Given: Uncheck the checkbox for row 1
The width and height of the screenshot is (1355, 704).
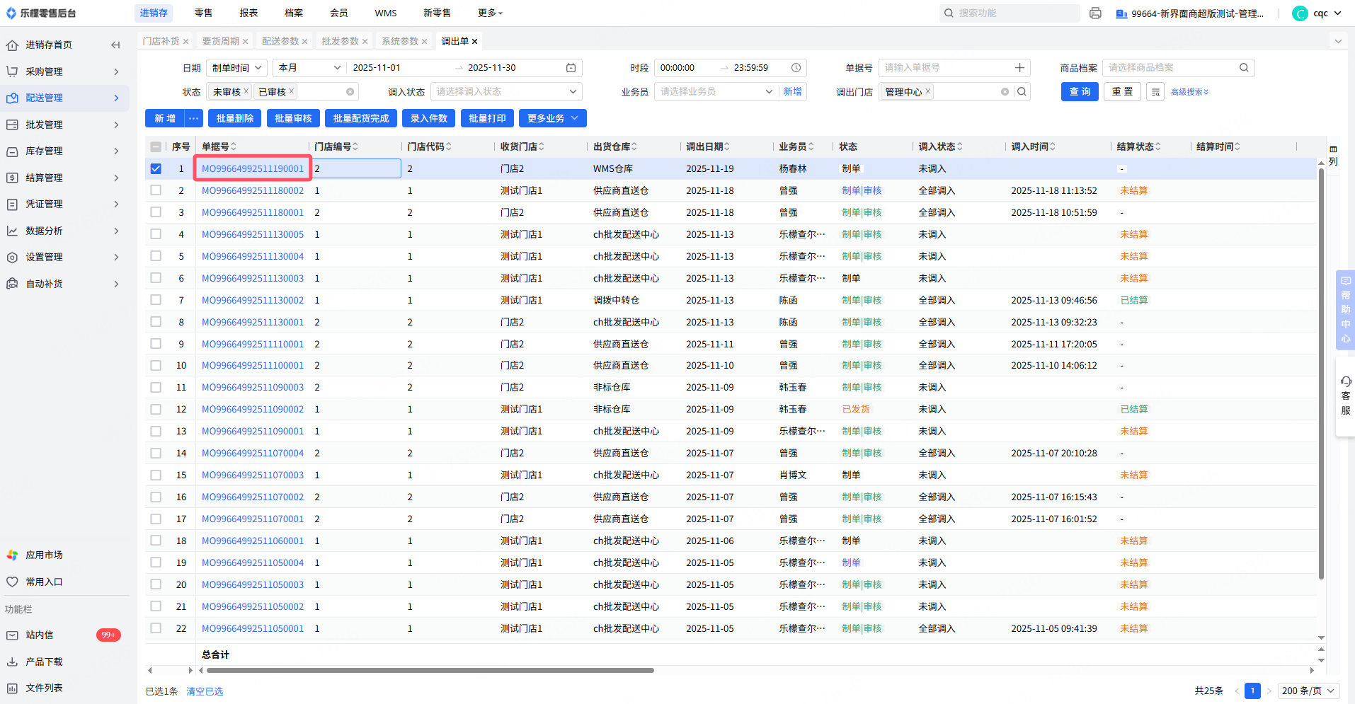Looking at the screenshot, I should (156, 169).
